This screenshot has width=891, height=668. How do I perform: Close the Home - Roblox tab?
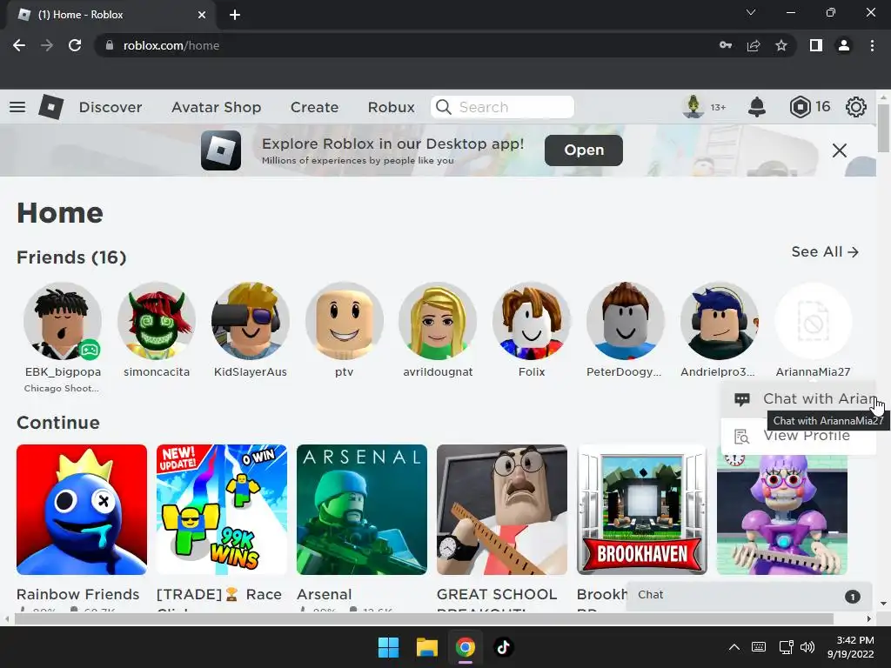point(202,15)
